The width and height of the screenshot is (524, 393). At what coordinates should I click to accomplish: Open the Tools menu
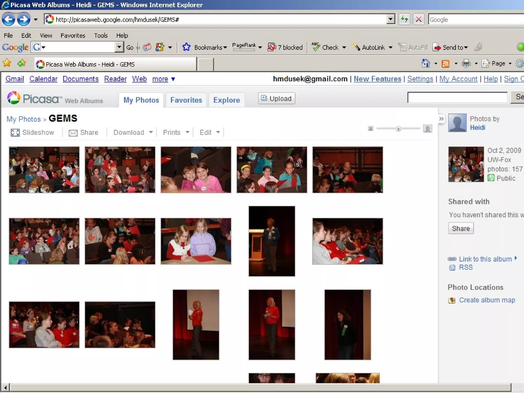(101, 36)
